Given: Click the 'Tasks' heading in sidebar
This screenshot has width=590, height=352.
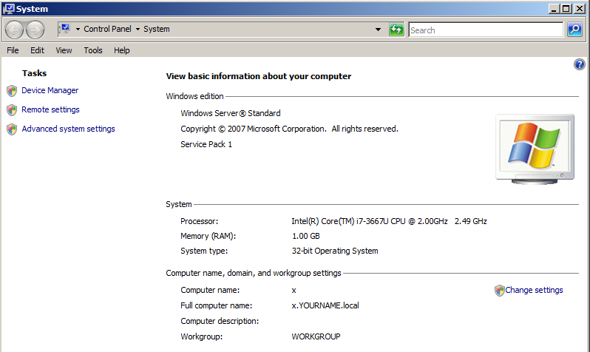Looking at the screenshot, I should click(x=34, y=73).
